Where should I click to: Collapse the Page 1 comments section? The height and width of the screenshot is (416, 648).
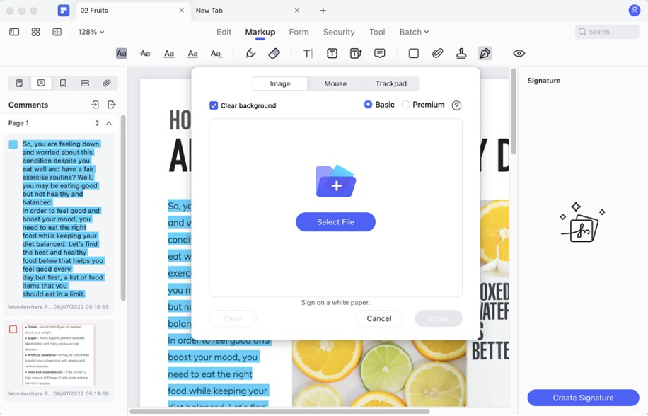click(109, 123)
